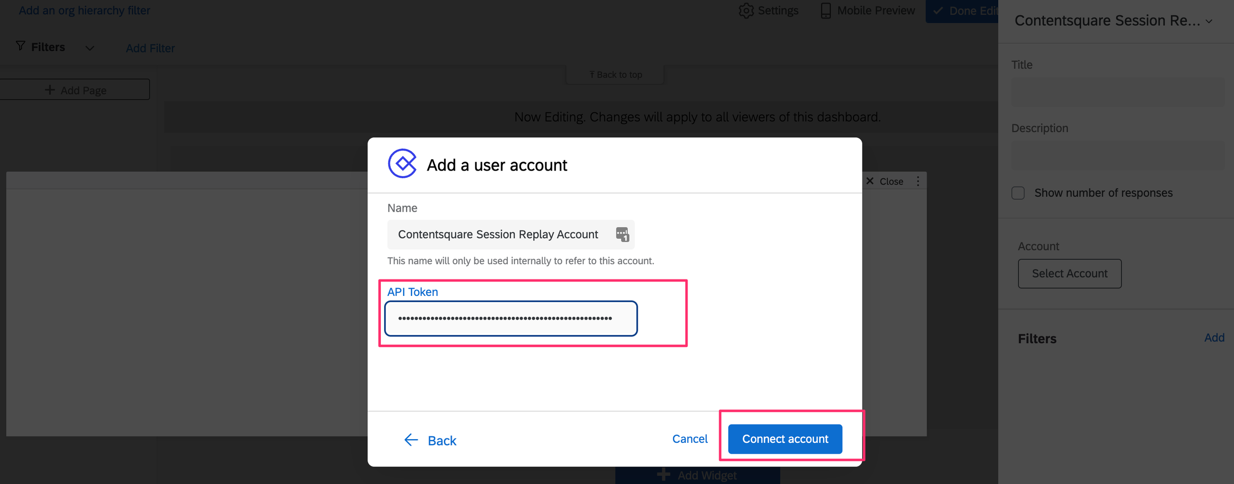Click the password manager icon in Name field
1234x484 pixels.
click(622, 234)
